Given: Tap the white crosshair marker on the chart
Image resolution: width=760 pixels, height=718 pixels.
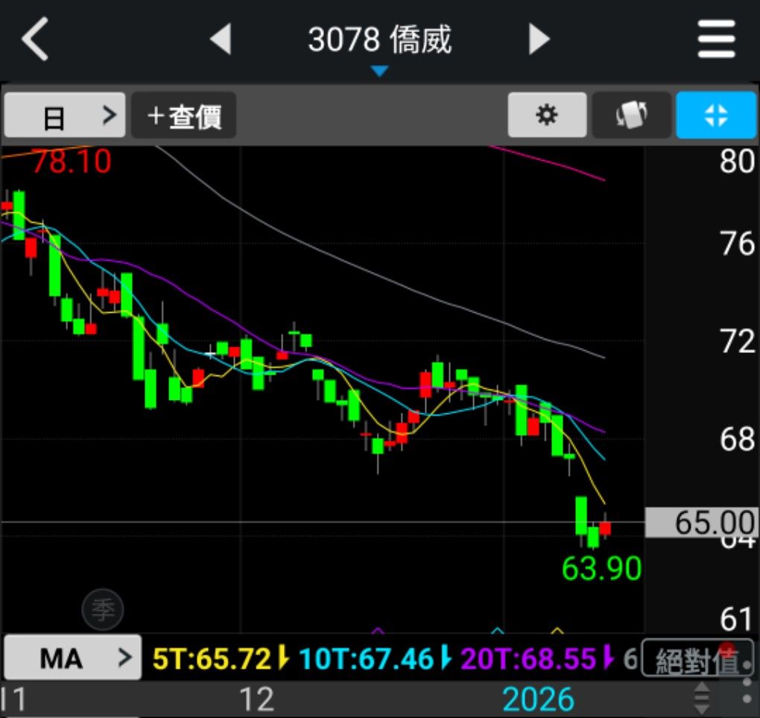Looking at the screenshot, I should (210, 354).
